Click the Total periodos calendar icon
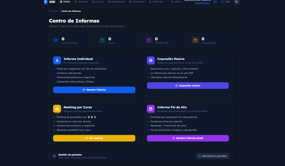 click(195, 40)
